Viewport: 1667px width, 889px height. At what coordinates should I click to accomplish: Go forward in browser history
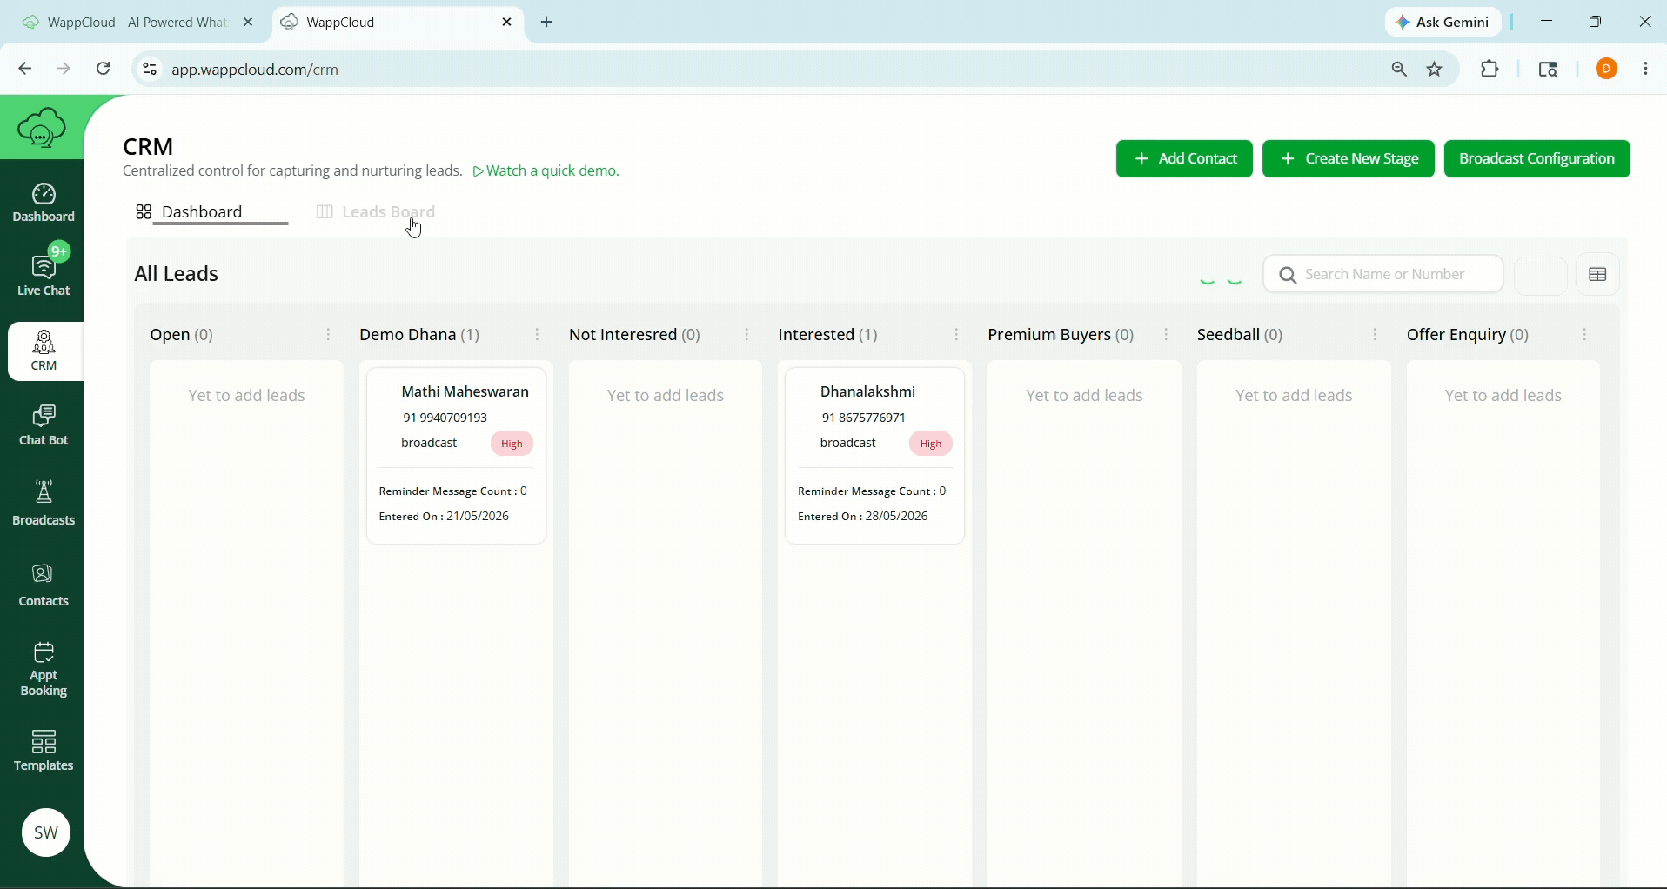click(x=64, y=69)
